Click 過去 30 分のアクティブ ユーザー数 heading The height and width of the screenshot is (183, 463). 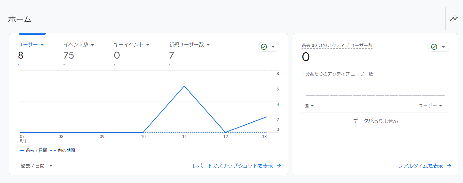pos(337,46)
